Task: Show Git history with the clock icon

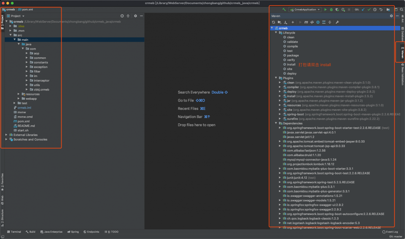Action: (375, 9)
